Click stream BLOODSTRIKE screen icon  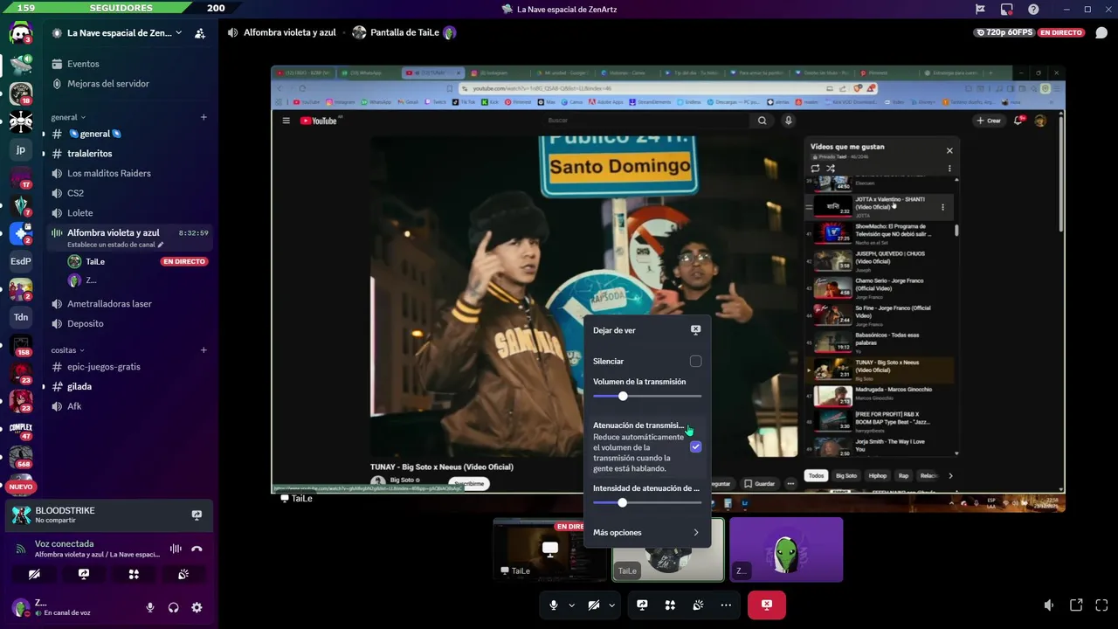click(x=197, y=515)
